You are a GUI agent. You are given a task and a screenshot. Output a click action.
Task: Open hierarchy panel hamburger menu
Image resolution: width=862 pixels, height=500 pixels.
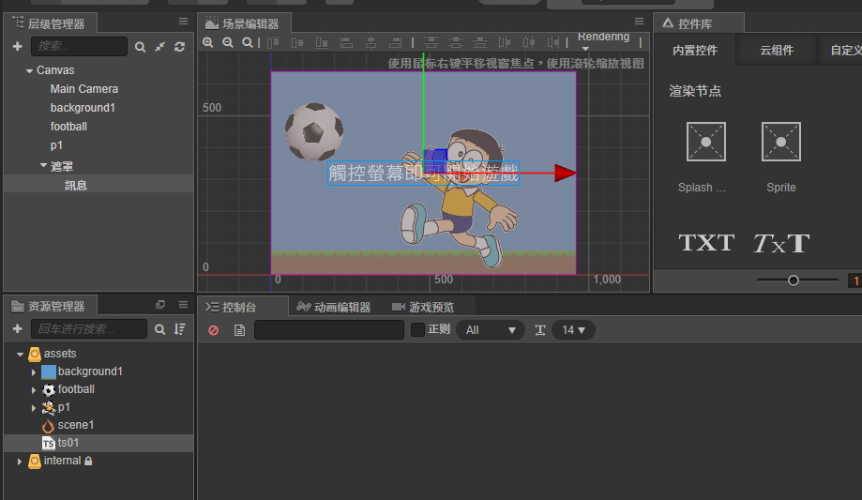tap(183, 22)
